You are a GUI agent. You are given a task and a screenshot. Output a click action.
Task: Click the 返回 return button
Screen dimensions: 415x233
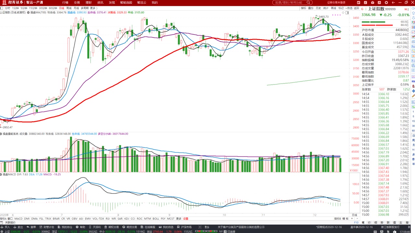[356, 8]
